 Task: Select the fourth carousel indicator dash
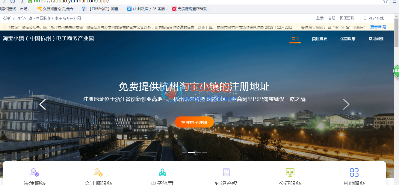point(205,152)
